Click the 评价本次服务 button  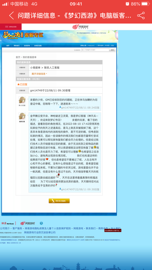pyautogui.click(x=59, y=201)
